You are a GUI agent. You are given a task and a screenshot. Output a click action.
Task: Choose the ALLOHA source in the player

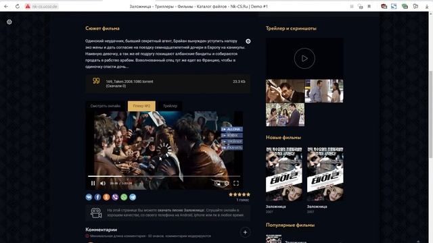(x=231, y=129)
